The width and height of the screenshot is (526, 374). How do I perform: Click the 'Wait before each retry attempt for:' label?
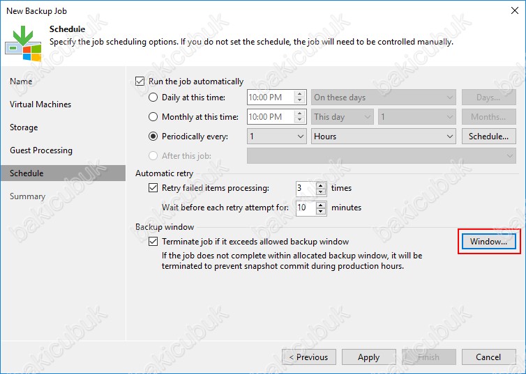pyautogui.click(x=225, y=208)
